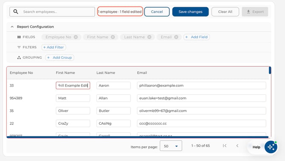Remove the Email field chip
The height and width of the screenshot is (161, 285).
[x=176, y=37]
